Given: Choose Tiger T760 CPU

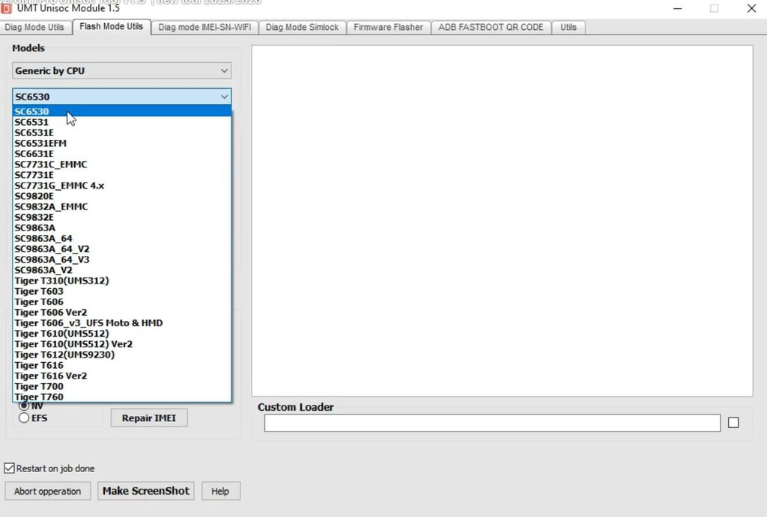Looking at the screenshot, I should pos(122,397).
